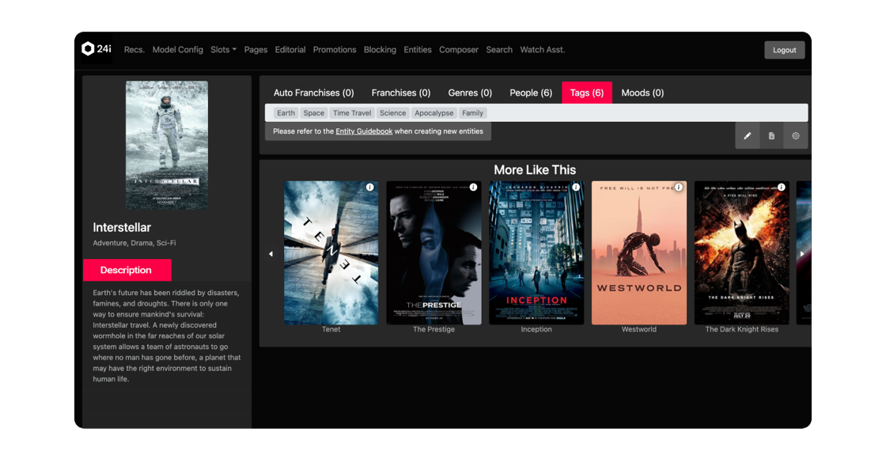Expand the Slots dropdown menu
This screenshot has width=886, height=459.
(x=223, y=50)
